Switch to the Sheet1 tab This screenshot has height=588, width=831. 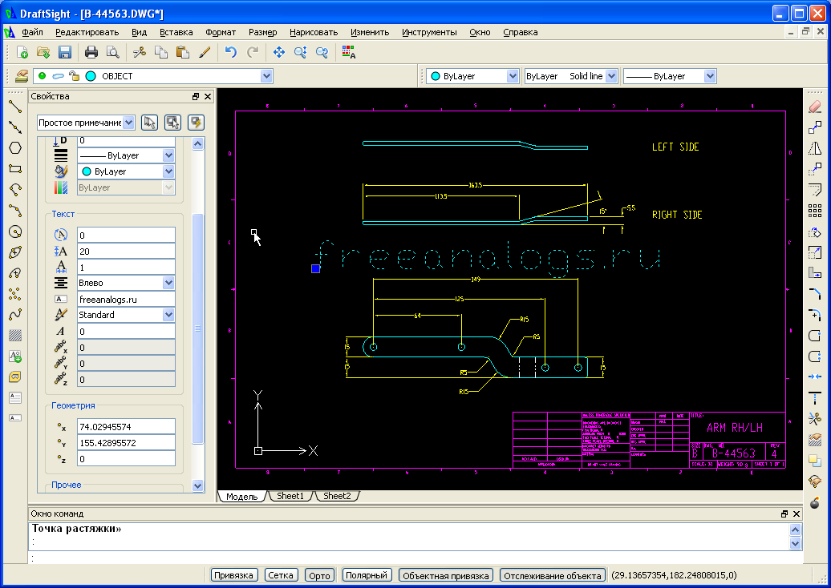click(x=290, y=497)
